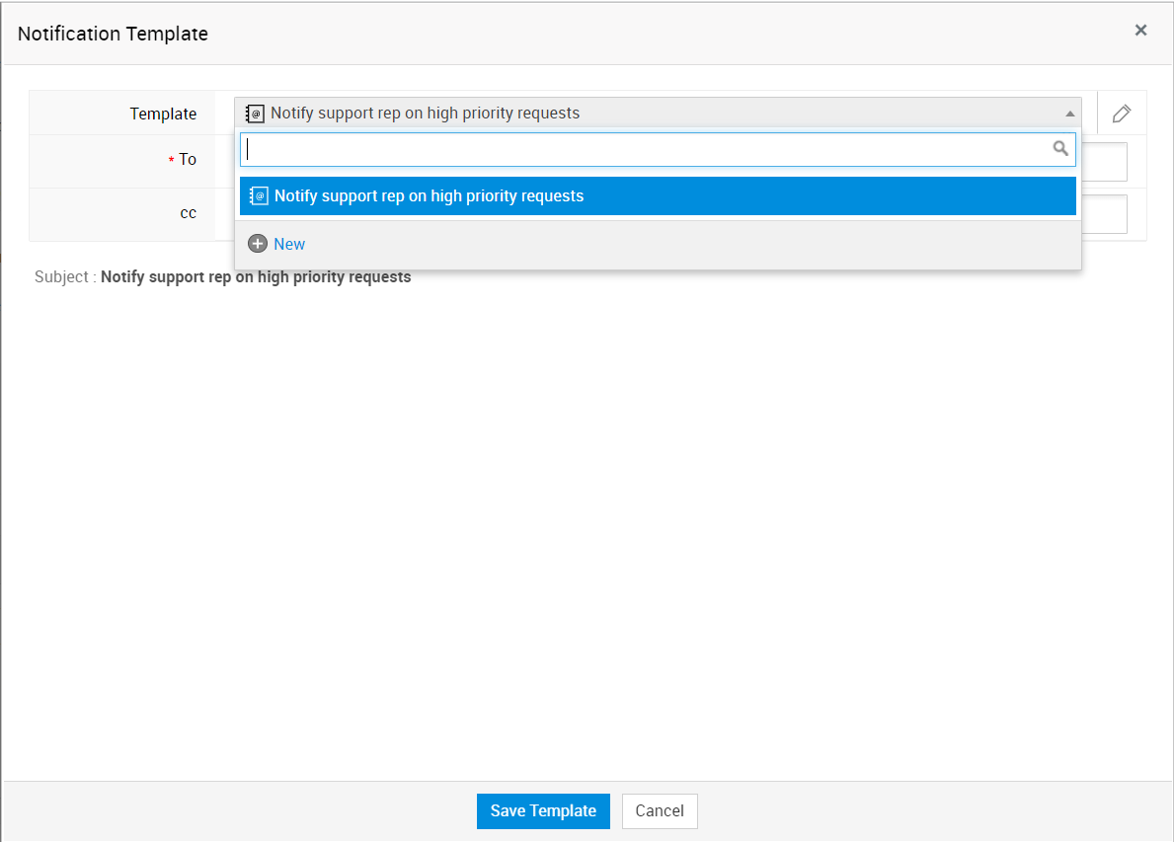Choose the New link to create a template

coord(289,244)
